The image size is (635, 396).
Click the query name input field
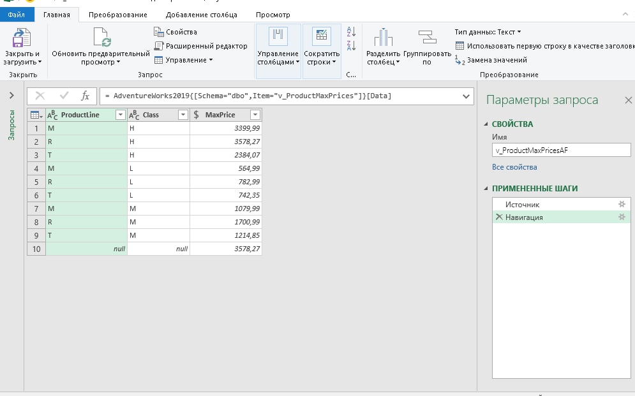561,150
